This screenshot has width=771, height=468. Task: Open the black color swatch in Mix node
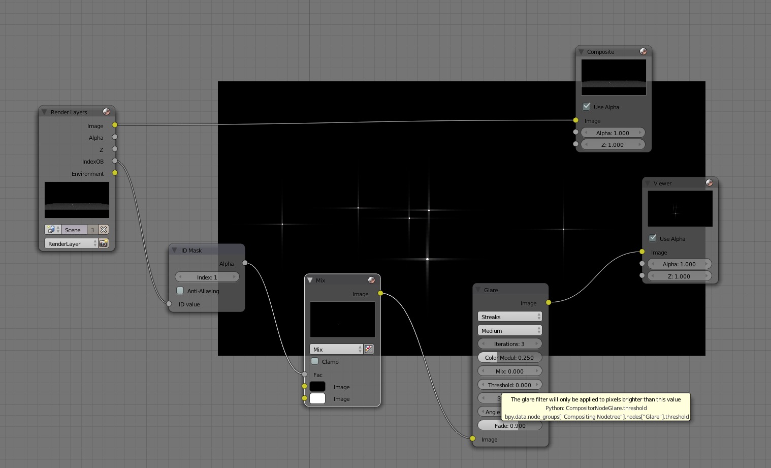pos(317,387)
